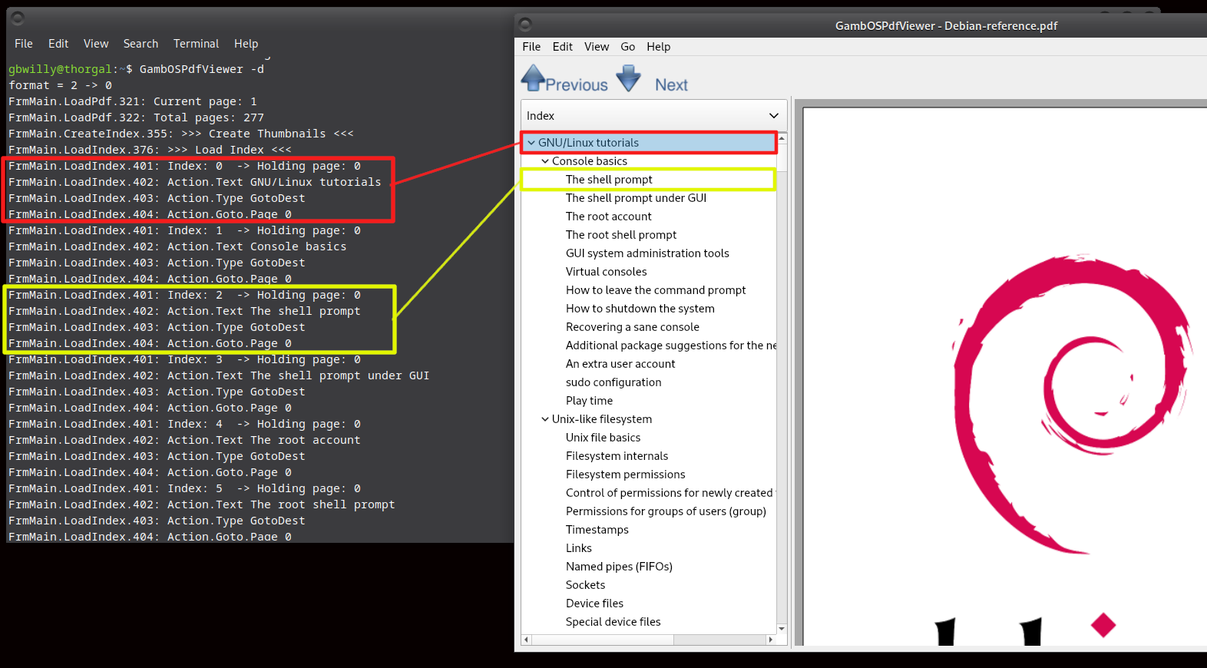1207x668 pixels.
Task: Click the Previous page arrow icon
Action: click(x=533, y=78)
